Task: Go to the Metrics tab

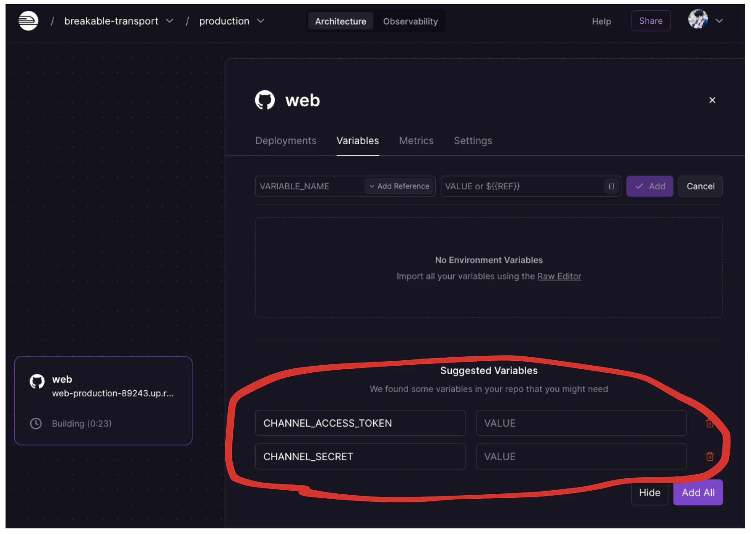Action: pyautogui.click(x=416, y=141)
